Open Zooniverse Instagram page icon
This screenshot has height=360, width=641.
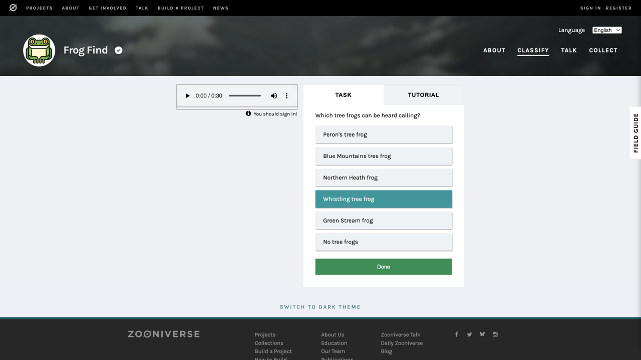point(495,334)
